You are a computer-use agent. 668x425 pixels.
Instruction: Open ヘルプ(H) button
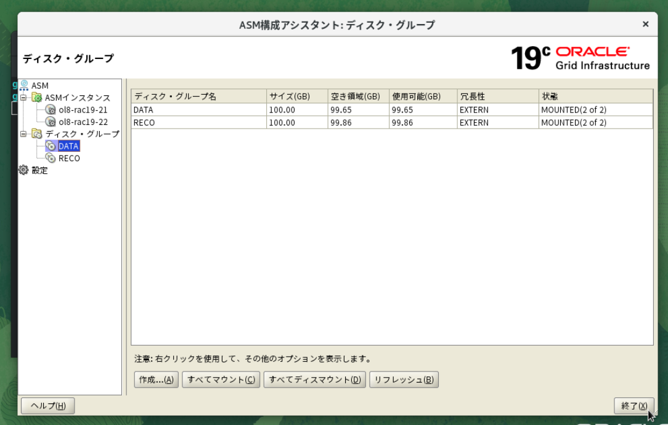[47, 406]
